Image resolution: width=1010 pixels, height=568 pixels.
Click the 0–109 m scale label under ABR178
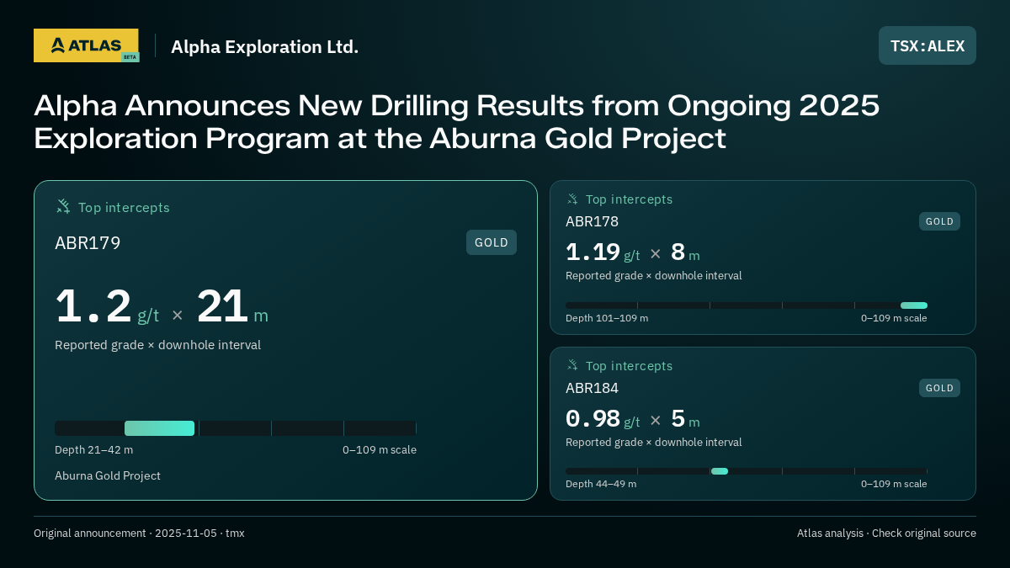[894, 318]
